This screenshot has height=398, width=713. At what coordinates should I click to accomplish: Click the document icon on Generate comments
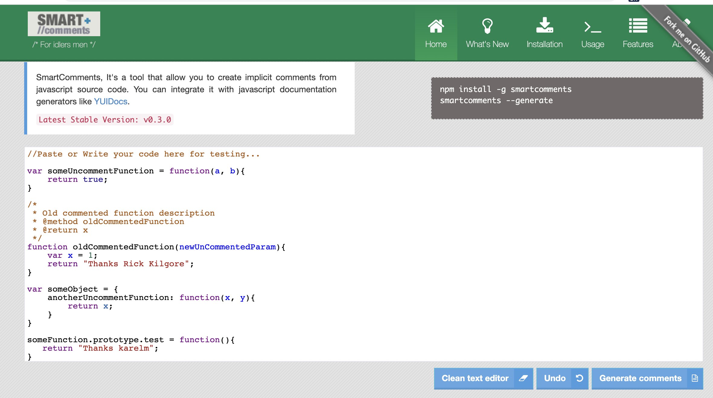coord(695,378)
